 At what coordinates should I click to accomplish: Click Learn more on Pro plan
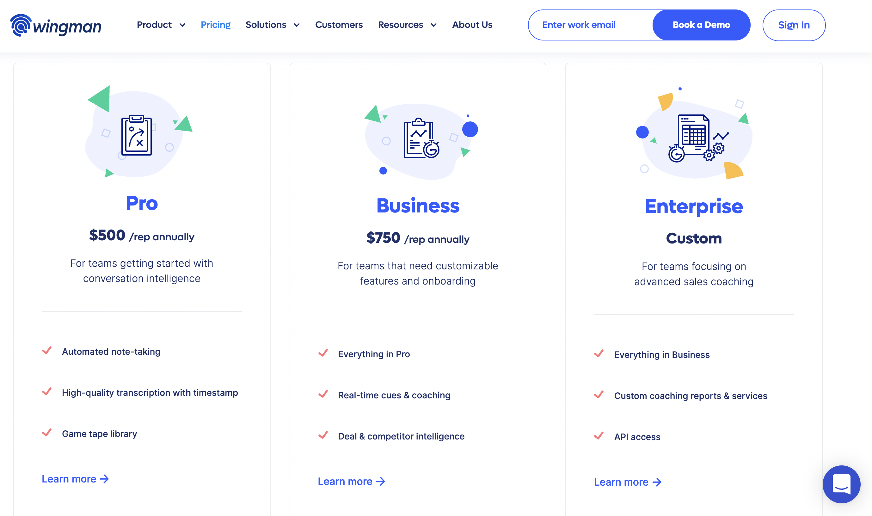point(74,478)
